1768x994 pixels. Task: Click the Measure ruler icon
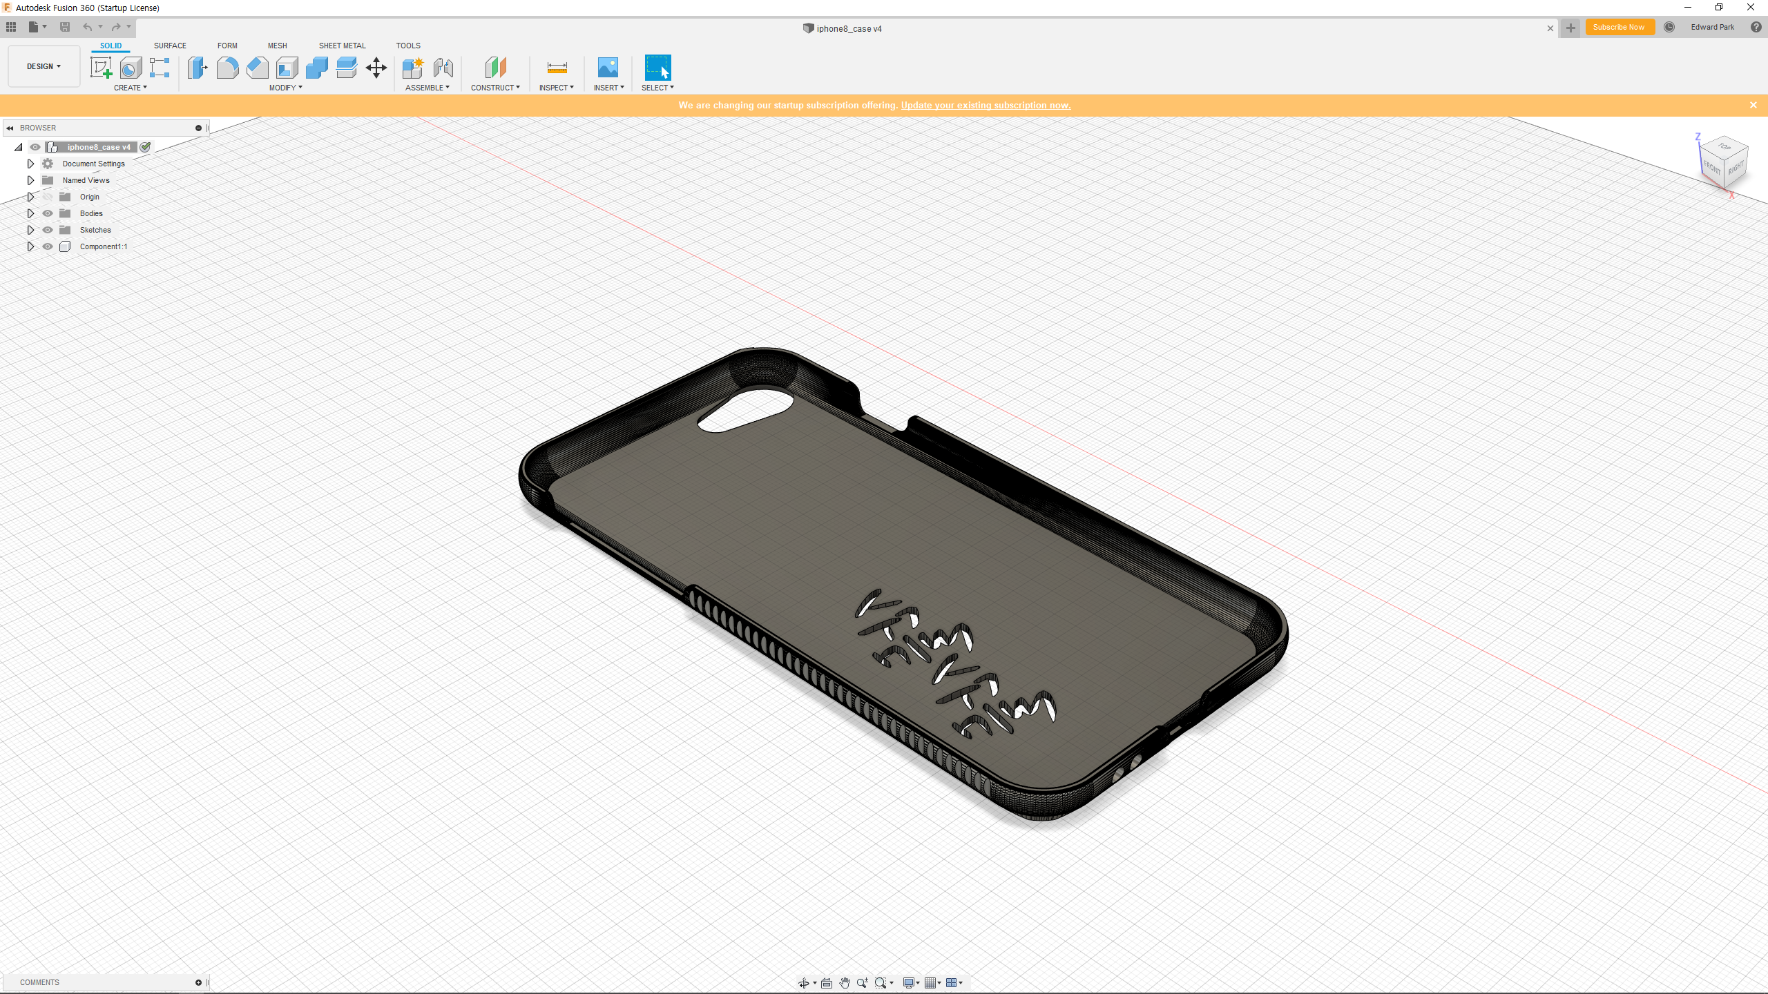point(557,67)
